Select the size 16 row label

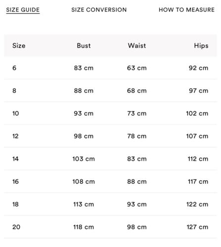15,181
